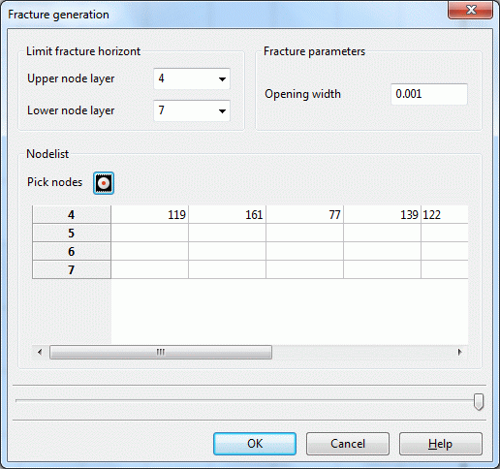The height and width of the screenshot is (469, 500).
Task: Open the Upper node layer dropdown
Action: [192, 78]
